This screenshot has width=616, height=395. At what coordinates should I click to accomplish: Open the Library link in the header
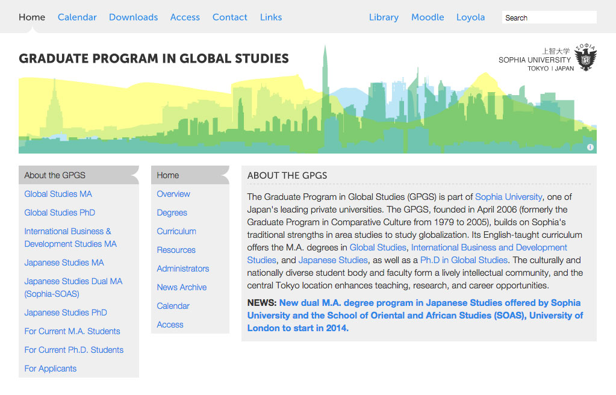click(x=384, y=17)
